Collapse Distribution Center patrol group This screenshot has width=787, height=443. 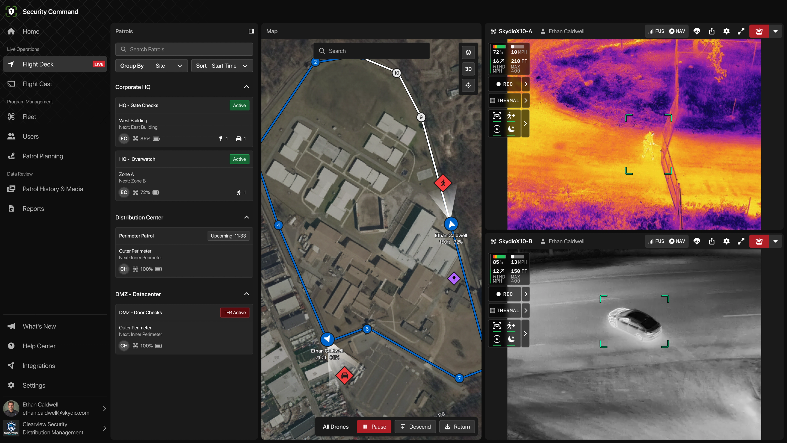pos(247,217)
